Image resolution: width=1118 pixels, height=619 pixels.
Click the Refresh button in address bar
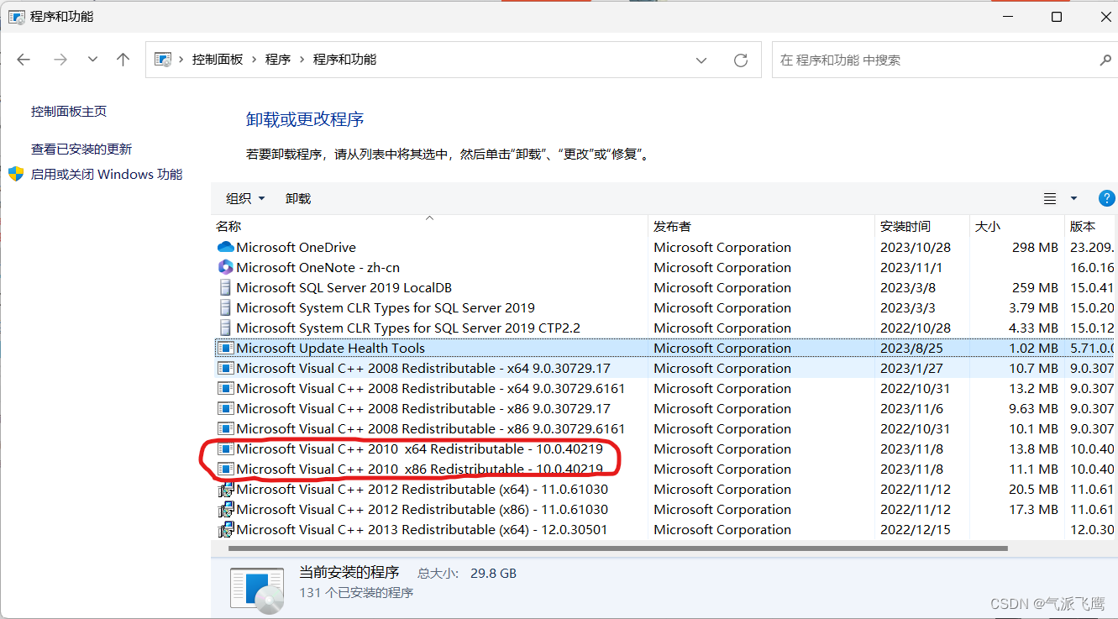click(741, 60)
